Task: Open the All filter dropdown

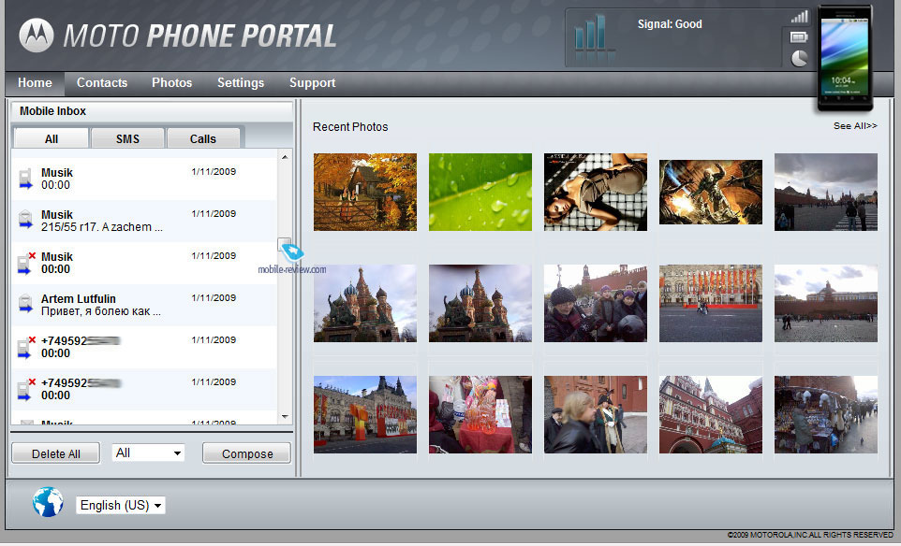Action: click(148, 453)
